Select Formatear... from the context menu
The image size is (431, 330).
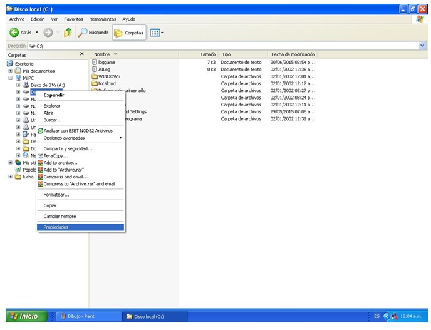56,195
